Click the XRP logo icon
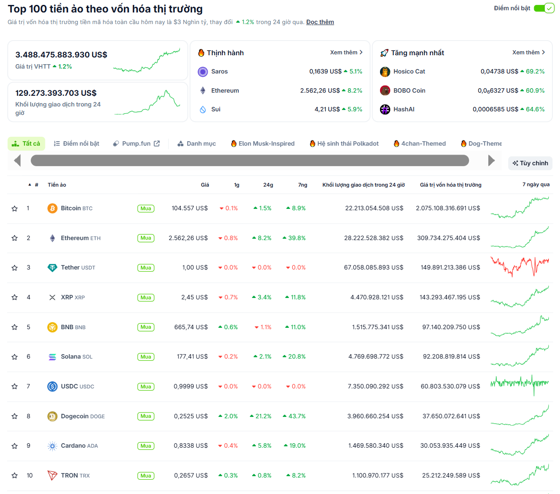Image resolution: width=560 pixels, height=494 pixels. (53, 298)
